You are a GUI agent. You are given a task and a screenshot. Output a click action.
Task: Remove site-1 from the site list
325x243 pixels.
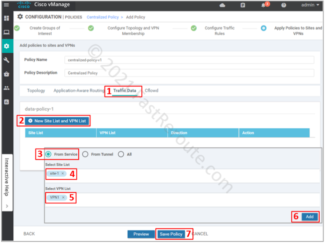(62, 174)
